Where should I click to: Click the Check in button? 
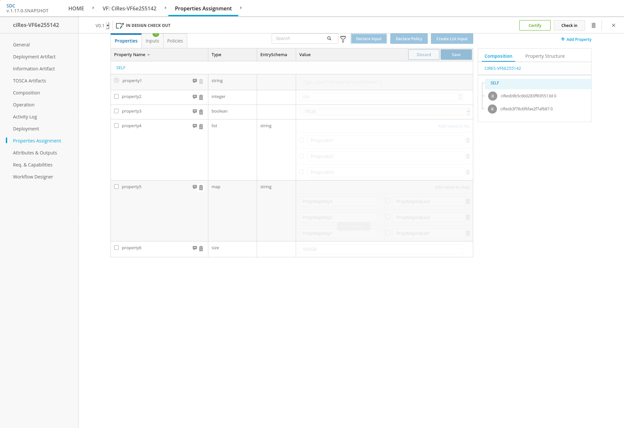(569, 25)
